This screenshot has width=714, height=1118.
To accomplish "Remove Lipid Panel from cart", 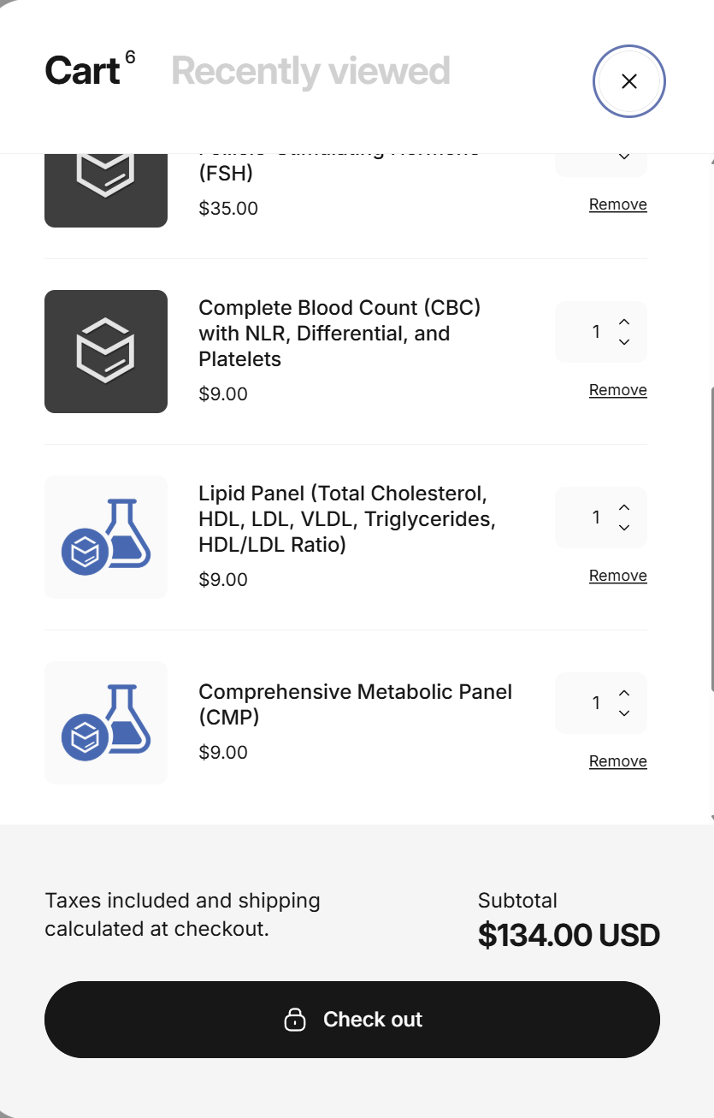I will pos(617,576).
